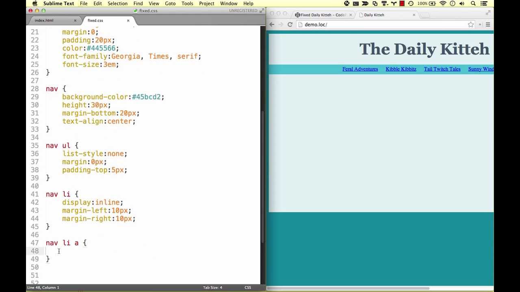Open the Time Machine menu bar icon
The image size is (520, 292).
[x=411, y=4]
